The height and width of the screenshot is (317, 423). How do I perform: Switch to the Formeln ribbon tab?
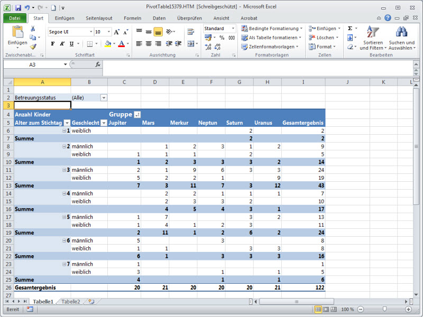(x=133, y=18)
